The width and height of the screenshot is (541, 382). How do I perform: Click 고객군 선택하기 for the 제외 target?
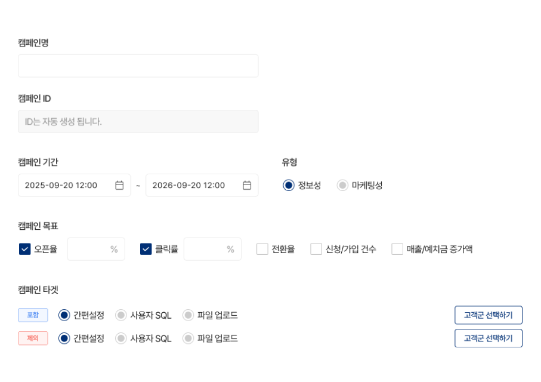(489, 338)
